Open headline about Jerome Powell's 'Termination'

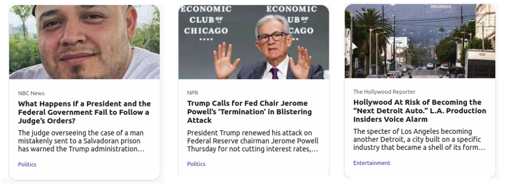click(x=249, y=112)
